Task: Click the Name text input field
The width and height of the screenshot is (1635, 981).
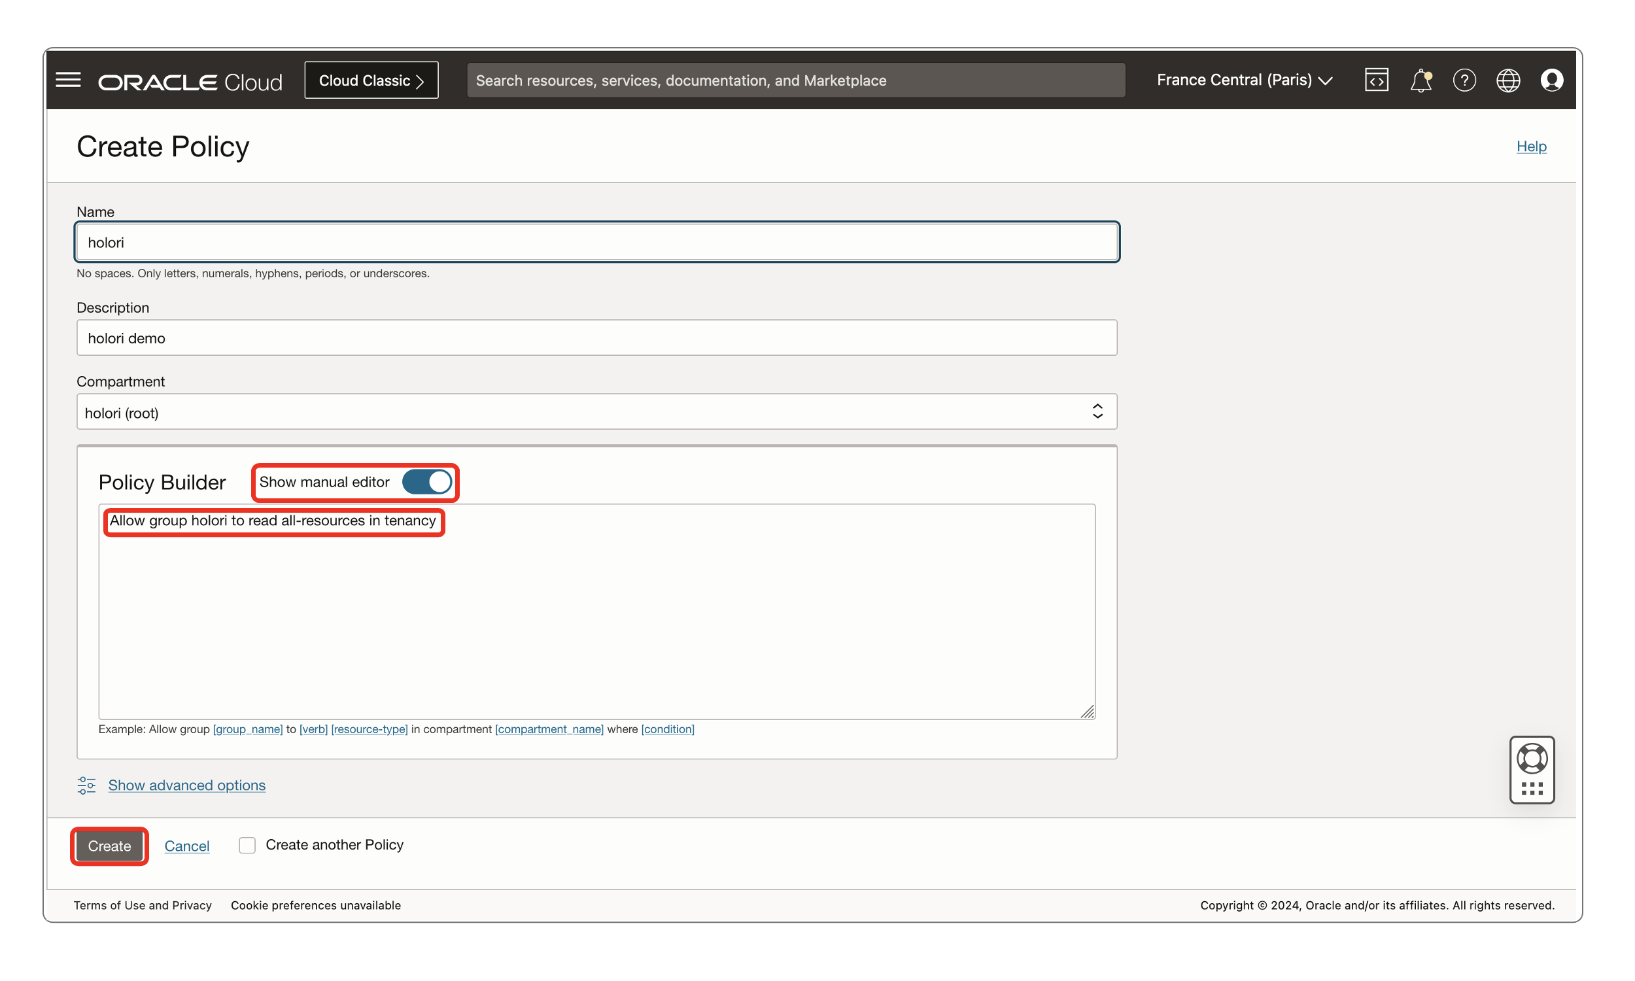Action: click(x=596, y=242)
